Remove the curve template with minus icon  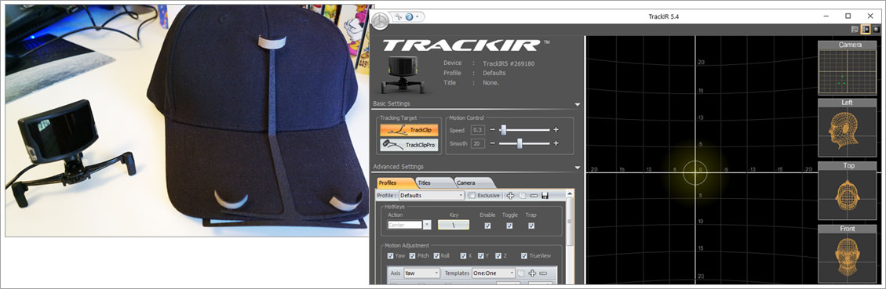pyautogui.click(x=544, y=273)
